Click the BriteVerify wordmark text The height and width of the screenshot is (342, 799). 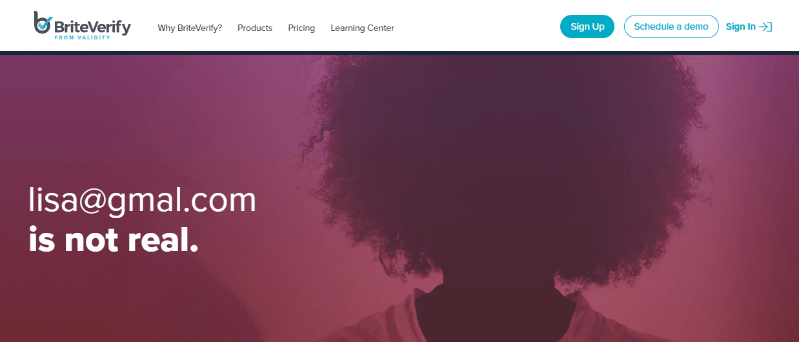tap(92, 26)
